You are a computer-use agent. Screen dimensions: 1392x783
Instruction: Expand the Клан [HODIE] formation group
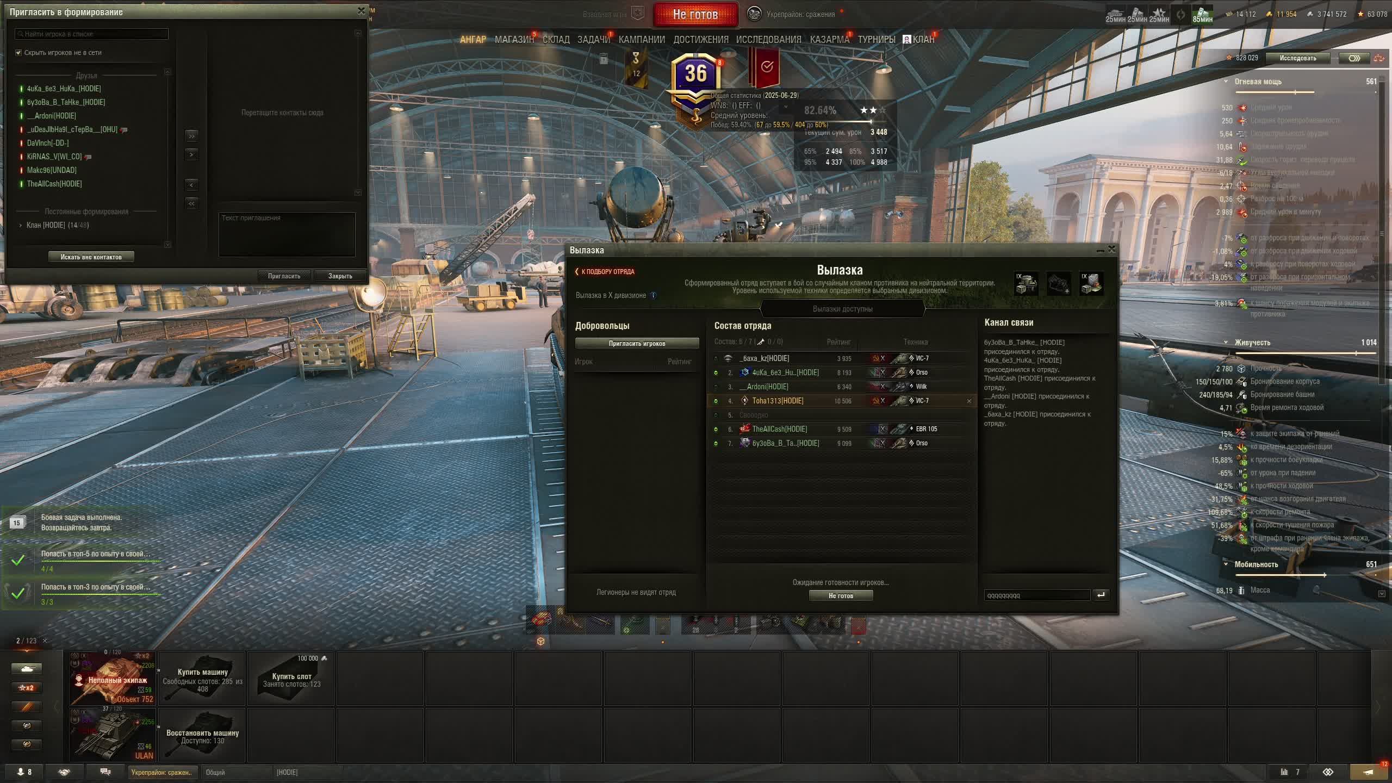tap(21, 225)
